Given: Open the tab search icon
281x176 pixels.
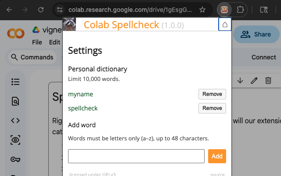Looking at the screenshot, I should (264, 10).
